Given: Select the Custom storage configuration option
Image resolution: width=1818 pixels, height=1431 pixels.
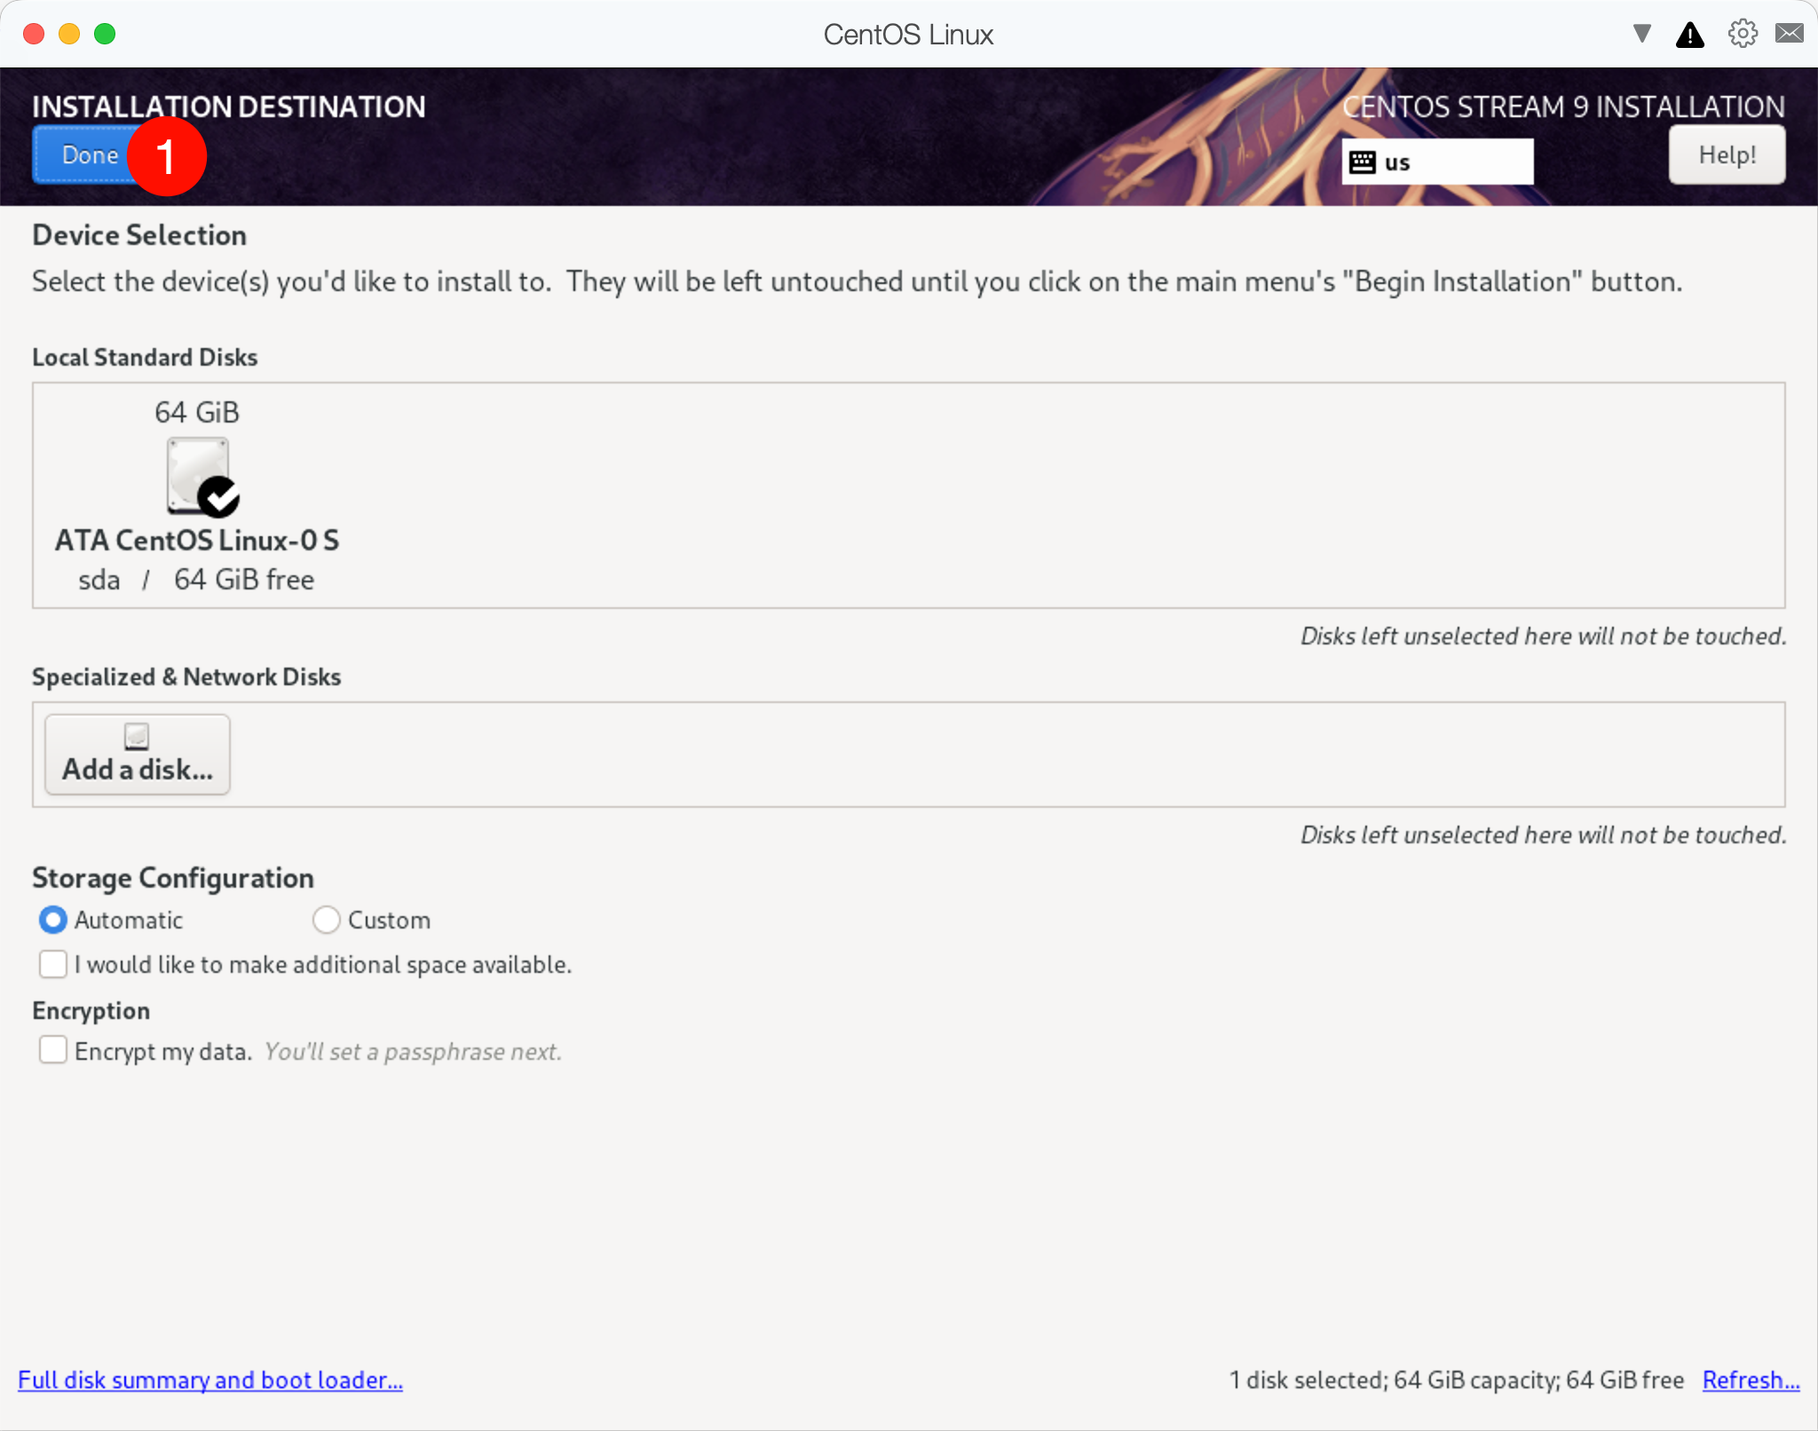Looking at the screenshot, I should pyautogui.click(x=327, y=920).
